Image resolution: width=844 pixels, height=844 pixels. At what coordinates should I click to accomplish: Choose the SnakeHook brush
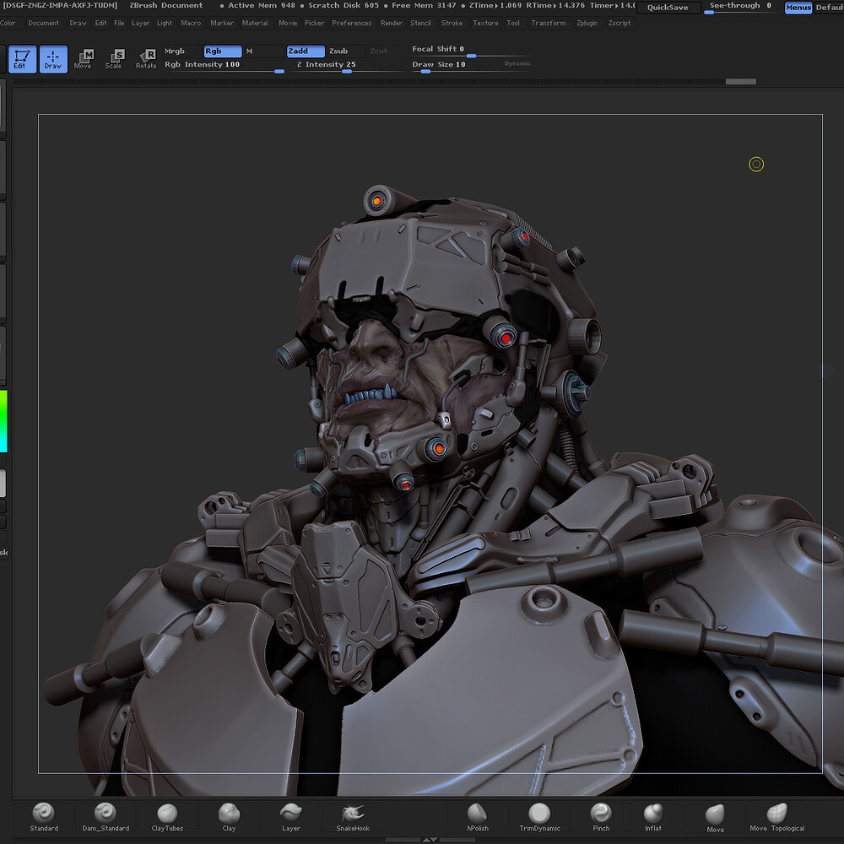pyautogui.click(x=353, y=817)
